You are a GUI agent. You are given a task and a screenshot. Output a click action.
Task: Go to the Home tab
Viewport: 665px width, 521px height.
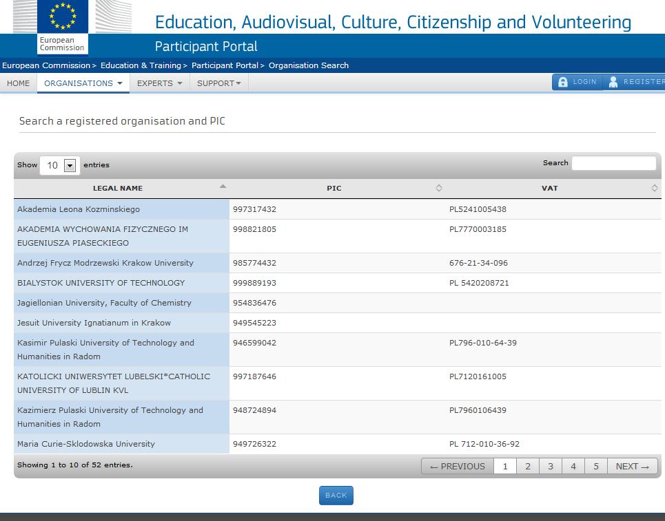(18, 83)
